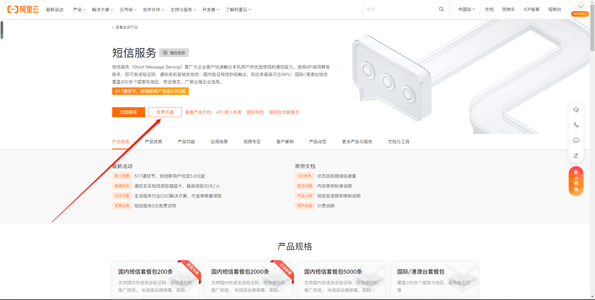The height and width of the screenshot is (300, 595).
Task: Open 最新活动 in the top nav
Action: click(55, 10)
